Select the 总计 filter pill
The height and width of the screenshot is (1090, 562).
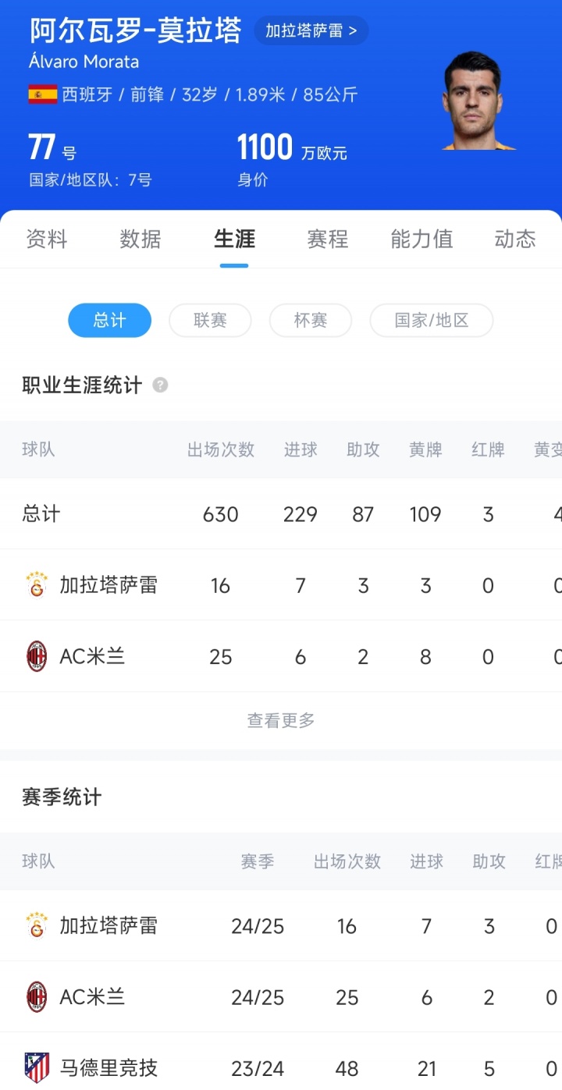(x=109, y=321)
